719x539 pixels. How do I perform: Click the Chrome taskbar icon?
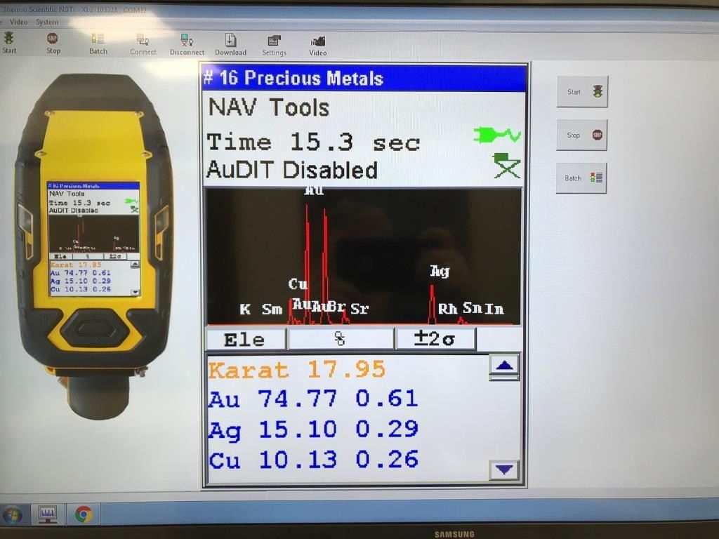tap(84, 514)
